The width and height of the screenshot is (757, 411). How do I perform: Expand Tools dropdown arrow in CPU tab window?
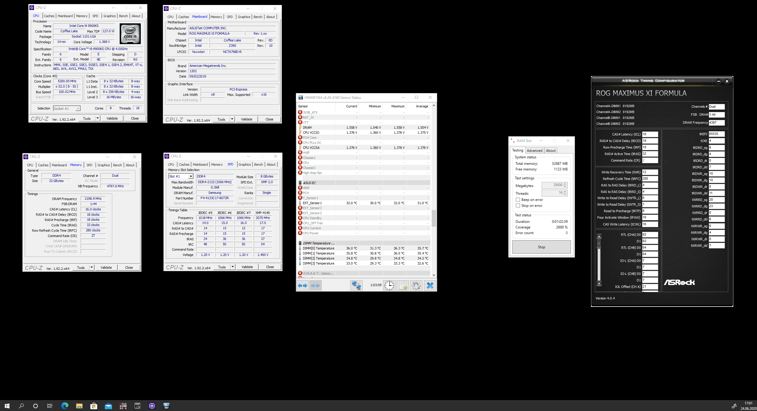coord(97,118)
